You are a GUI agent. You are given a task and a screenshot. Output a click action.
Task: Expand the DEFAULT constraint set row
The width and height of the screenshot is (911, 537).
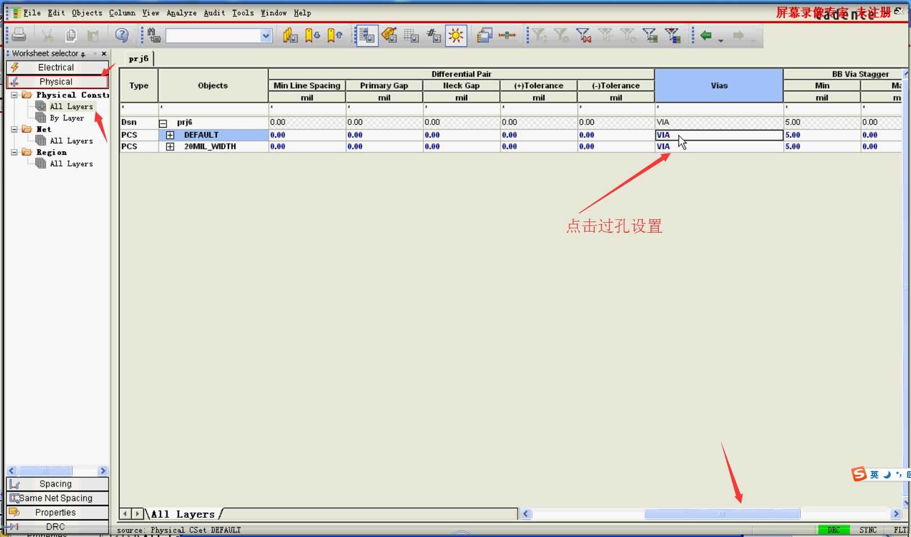[x=170, y=135]
